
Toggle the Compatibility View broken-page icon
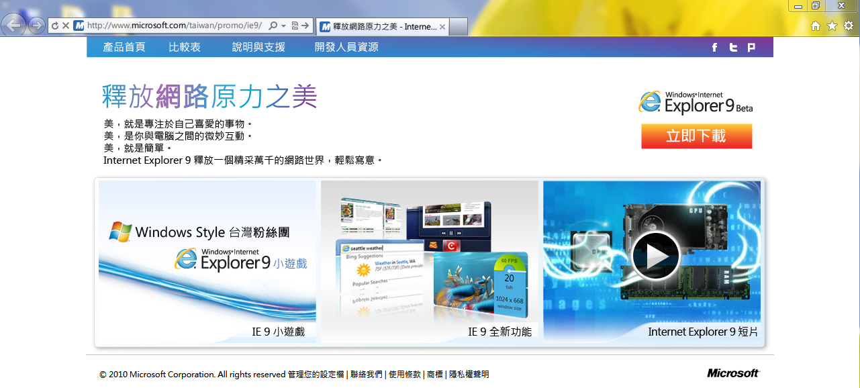coord(295,26)
